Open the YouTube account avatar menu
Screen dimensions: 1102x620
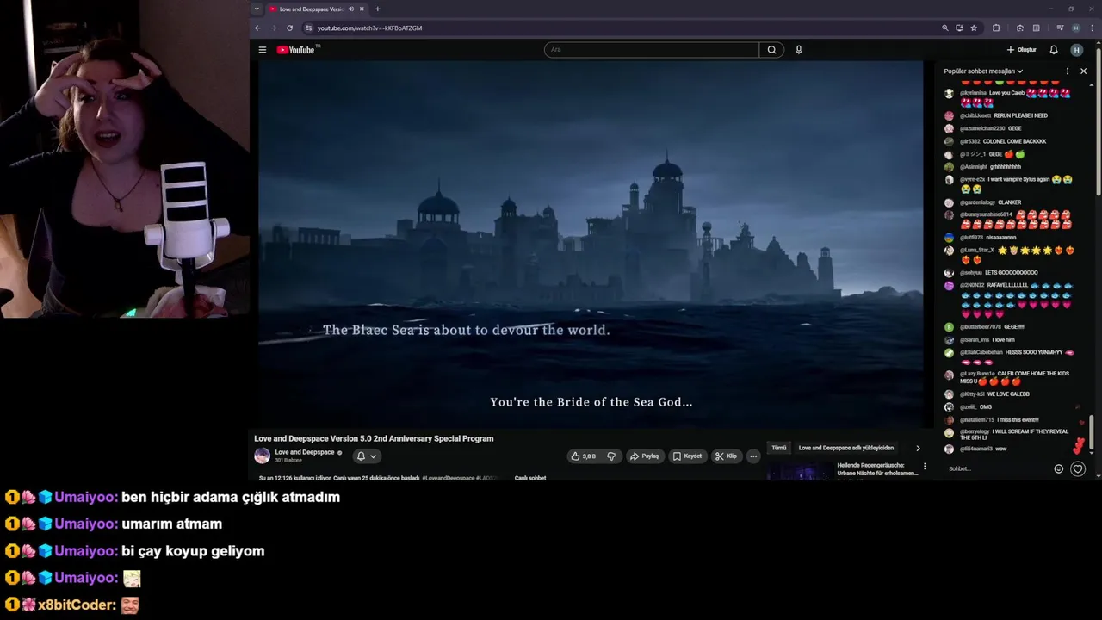[x=1076, y=50]
